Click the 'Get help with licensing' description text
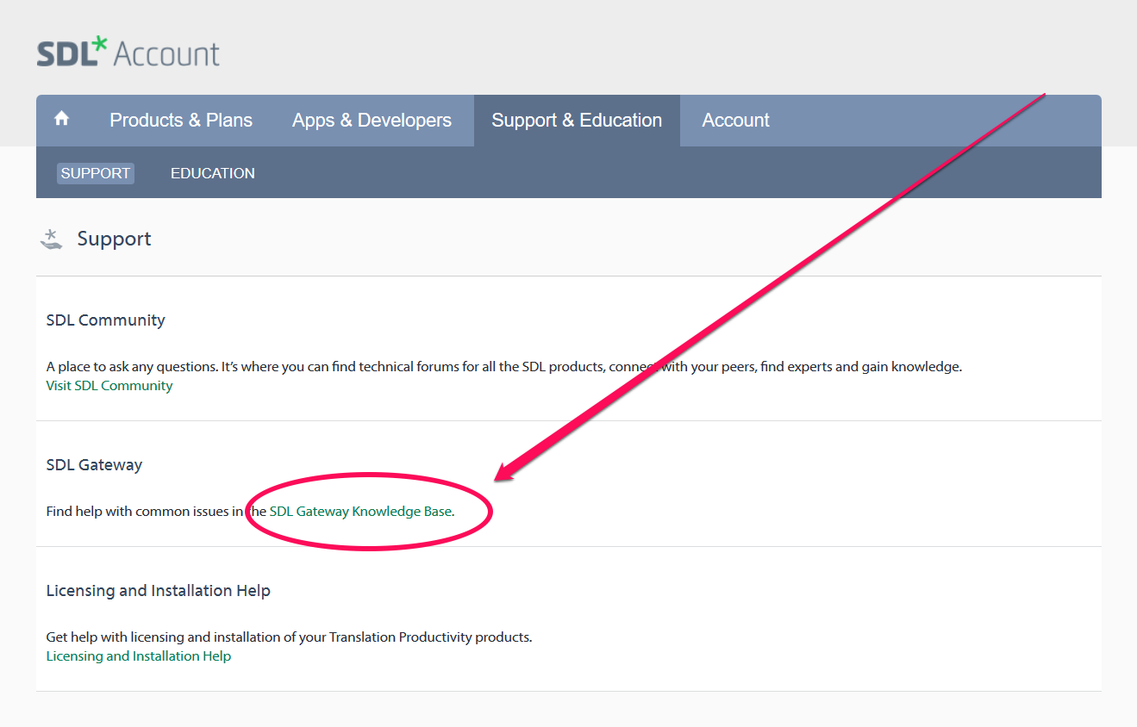Screen dimensions: 1137x727 (290, 637)
